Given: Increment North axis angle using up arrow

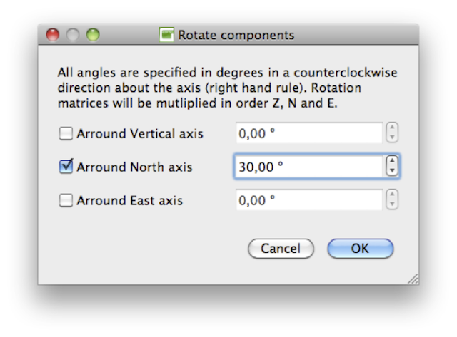Looking at the screenshot, I should click(391, 162).
